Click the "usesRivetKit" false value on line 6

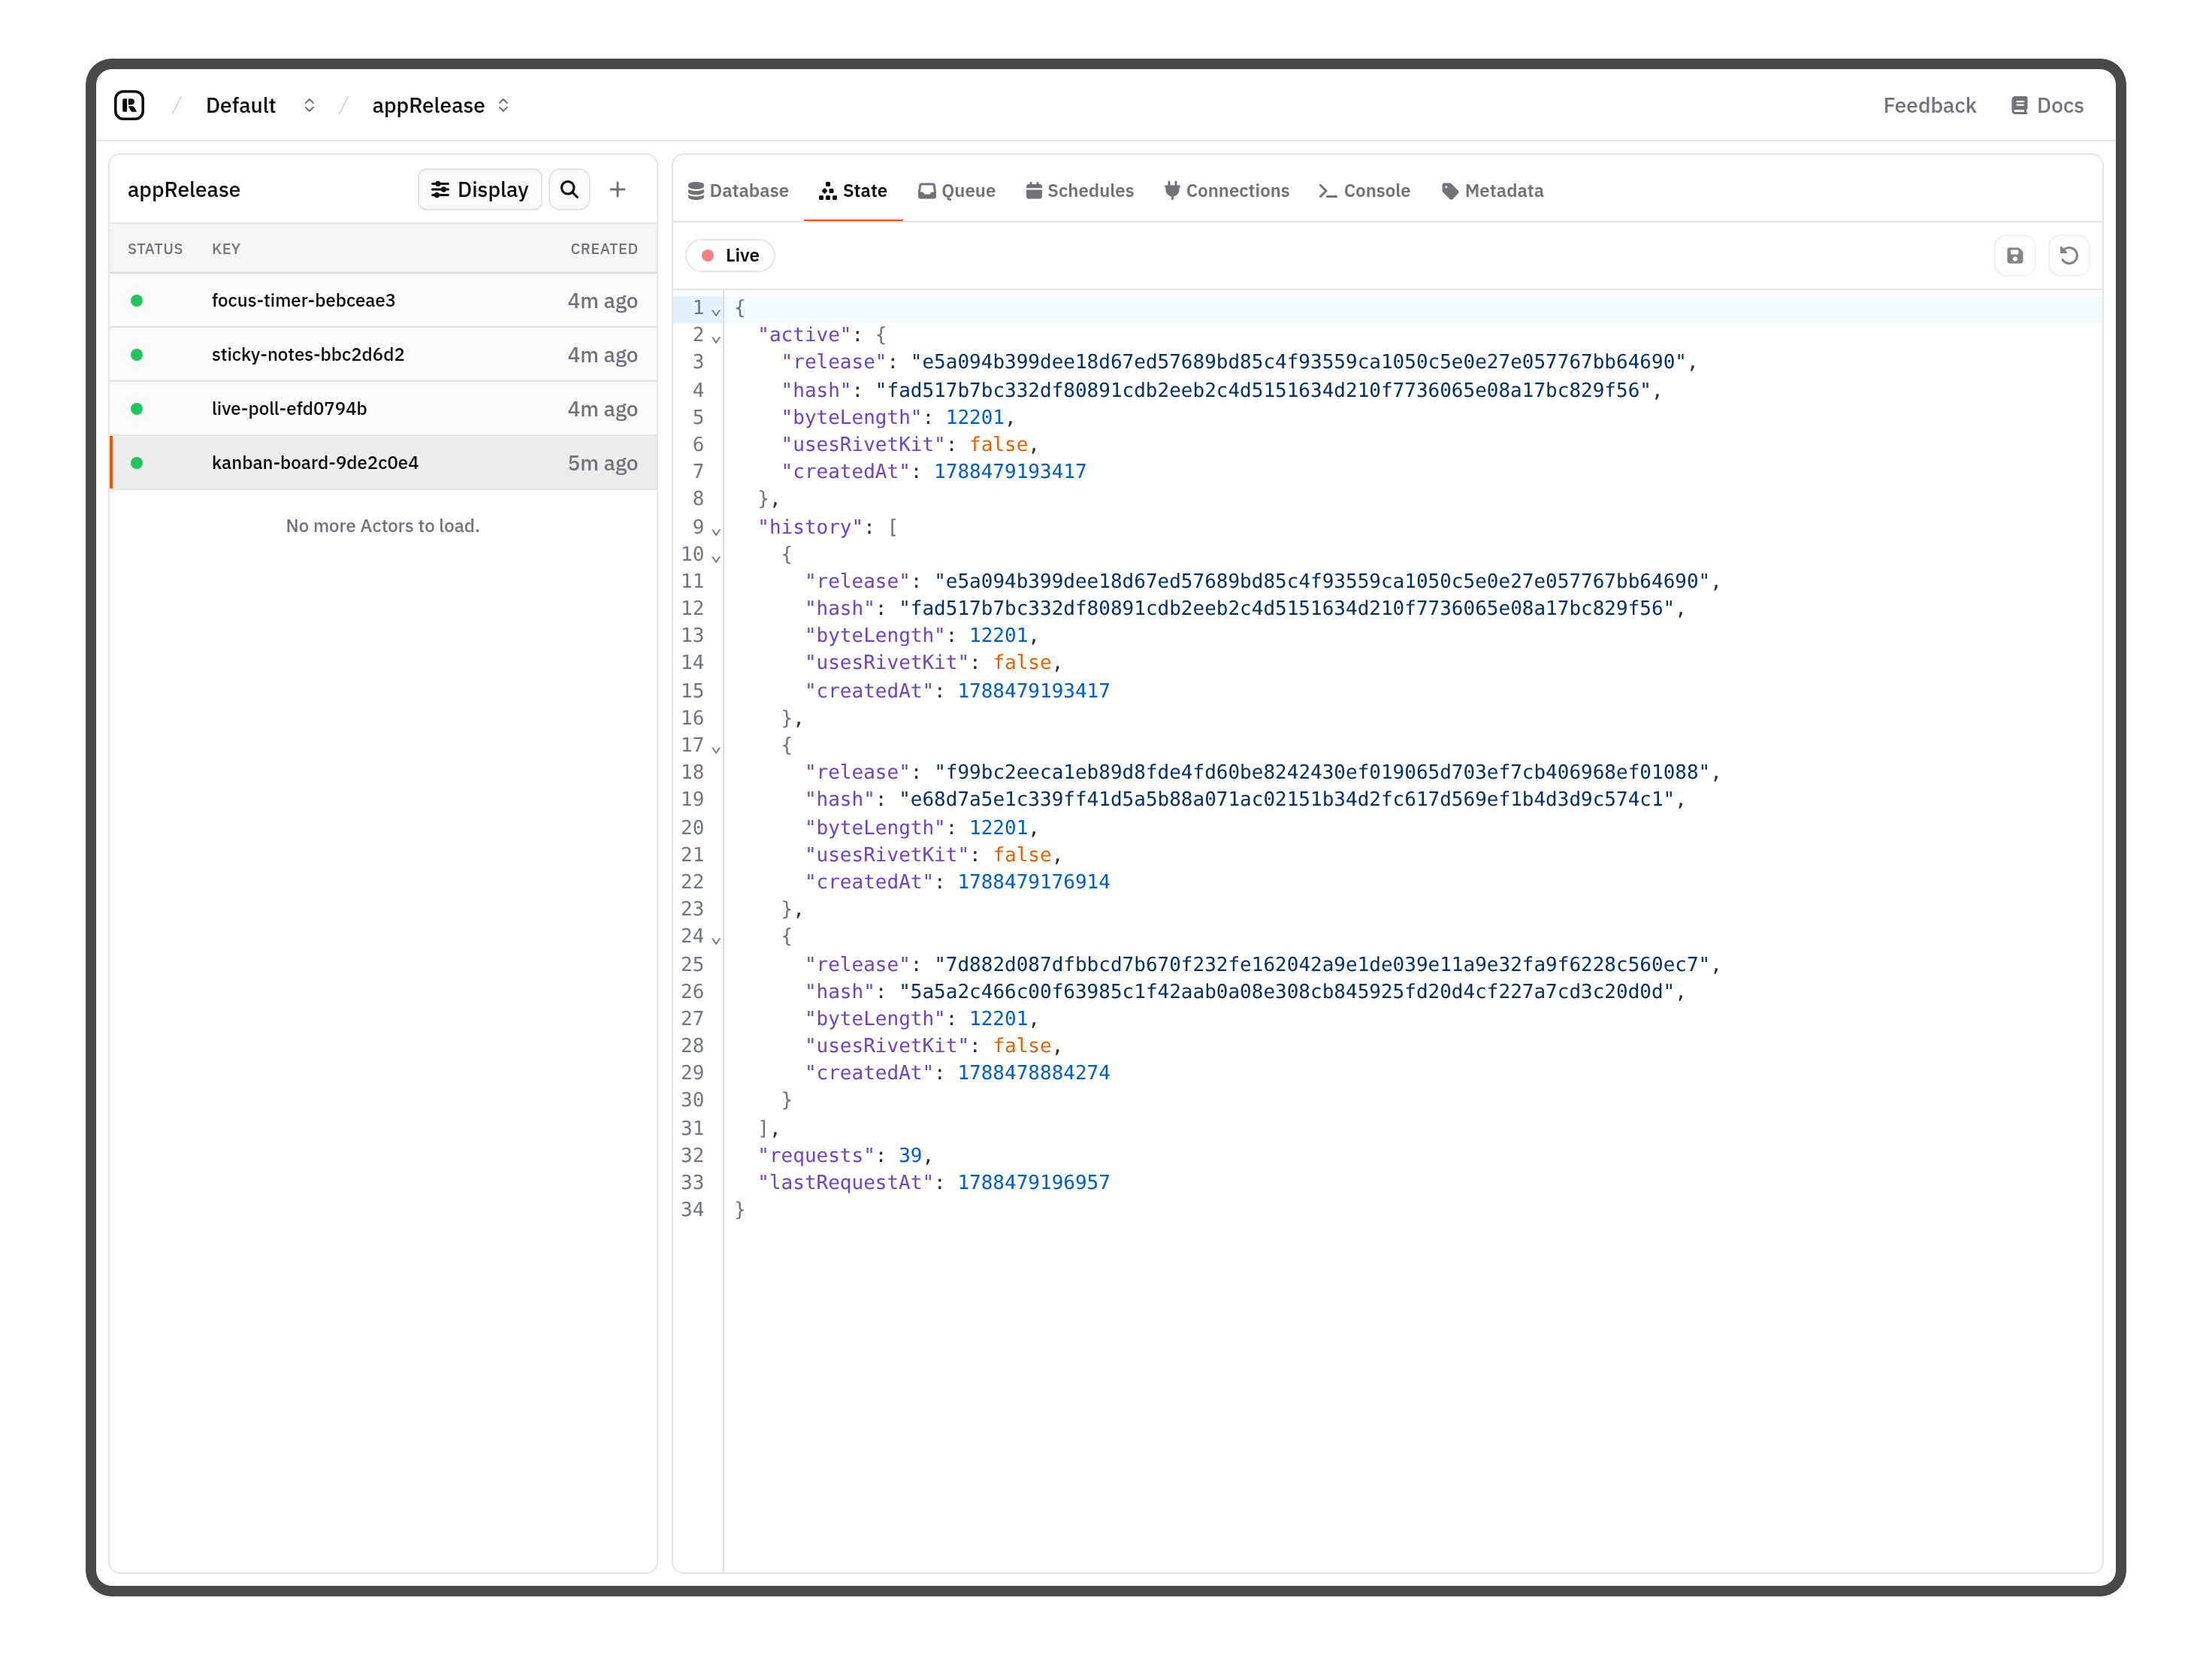pos(999,444)
